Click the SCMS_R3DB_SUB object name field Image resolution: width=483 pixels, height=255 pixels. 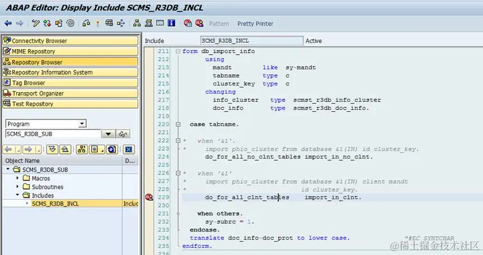tap(53, 134)
